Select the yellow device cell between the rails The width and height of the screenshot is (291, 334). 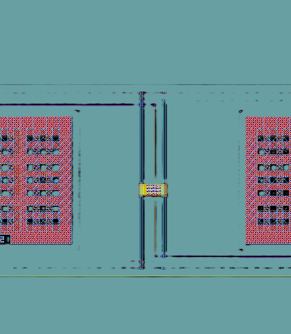pyautogui.click(x=153, y=190)
